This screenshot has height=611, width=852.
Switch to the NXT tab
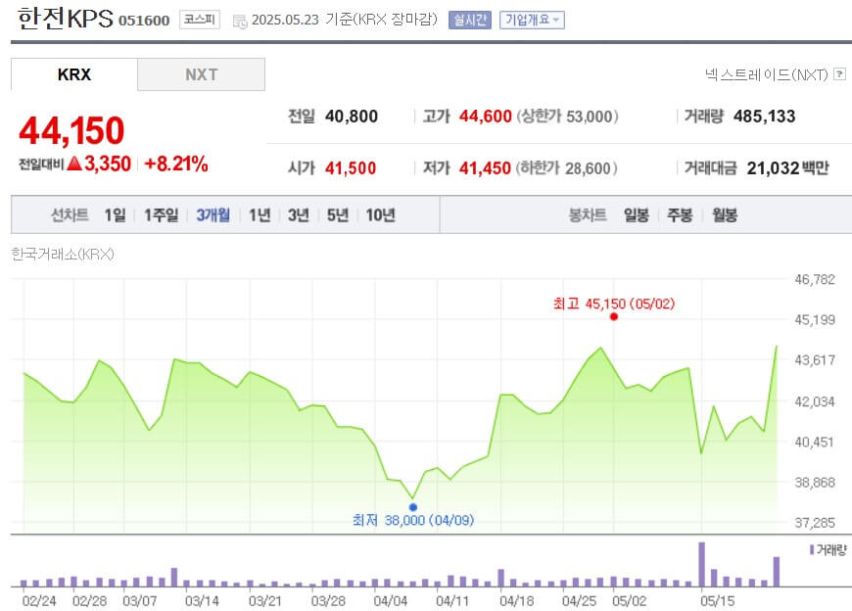coord(201,74)
